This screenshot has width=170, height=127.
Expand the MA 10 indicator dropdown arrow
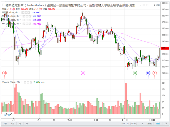pos(20,16)
